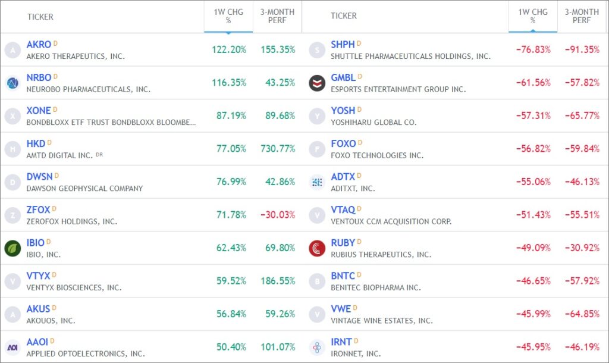
Task: Click the VTYX logo placeholder icon
Action: (x=12, y=281)
